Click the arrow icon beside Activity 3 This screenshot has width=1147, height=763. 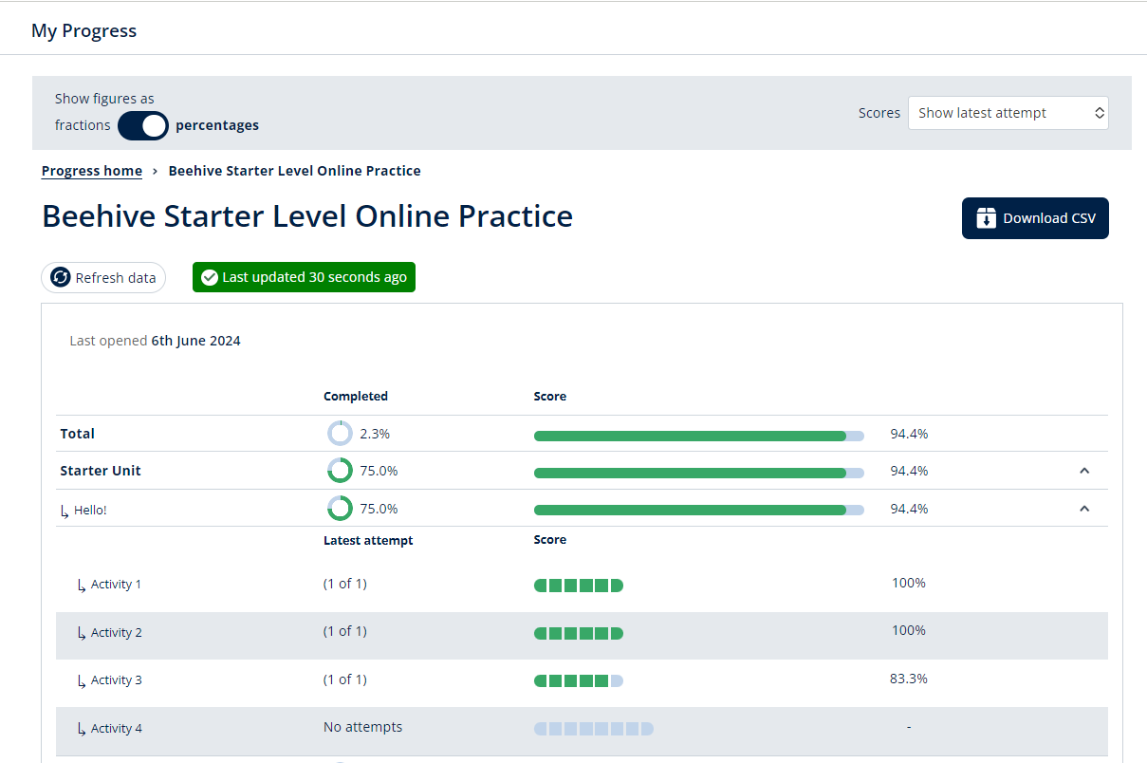click(x=82, y=681)
